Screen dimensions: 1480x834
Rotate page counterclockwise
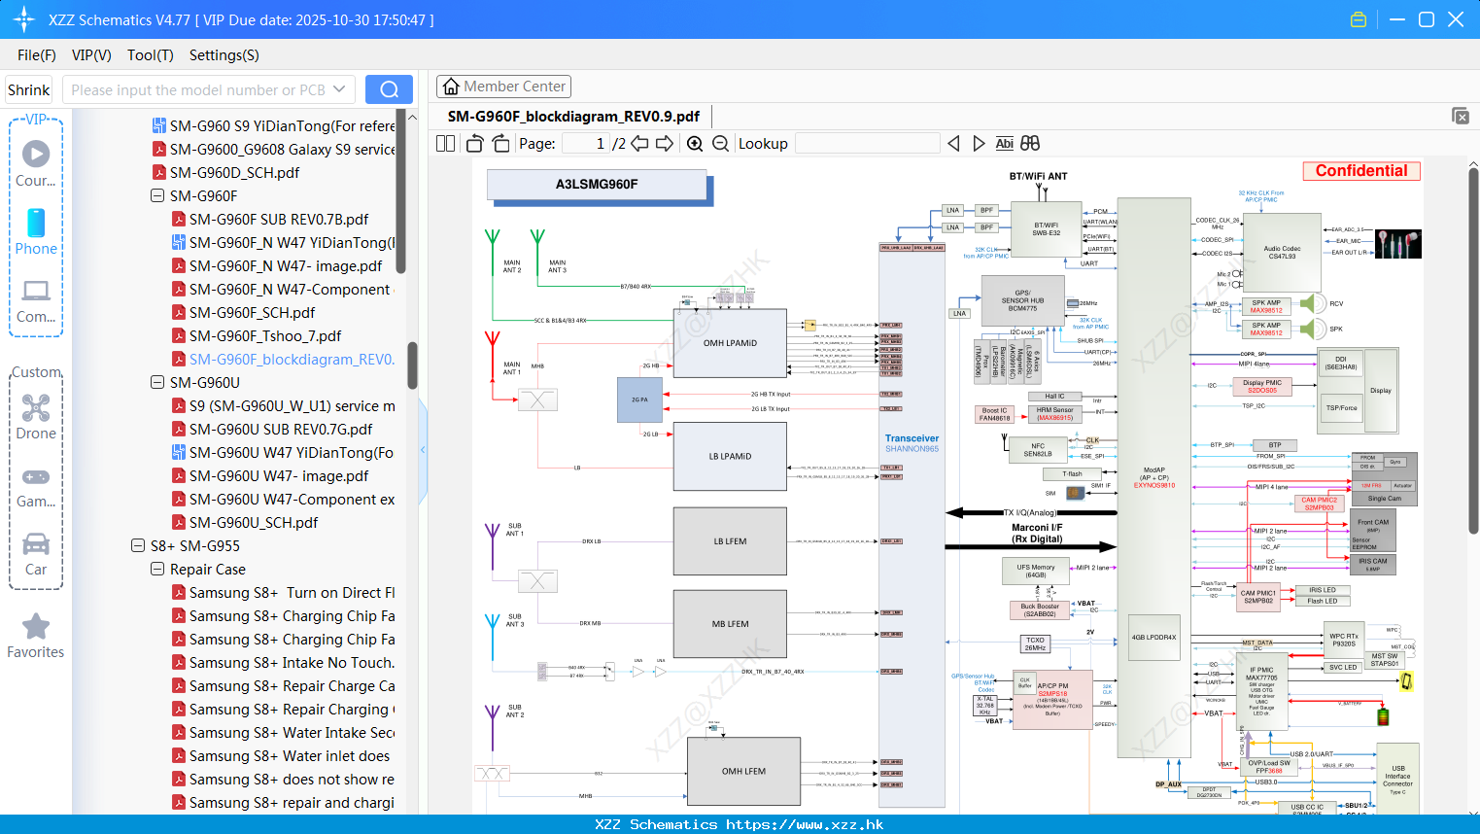click(474, 143)
